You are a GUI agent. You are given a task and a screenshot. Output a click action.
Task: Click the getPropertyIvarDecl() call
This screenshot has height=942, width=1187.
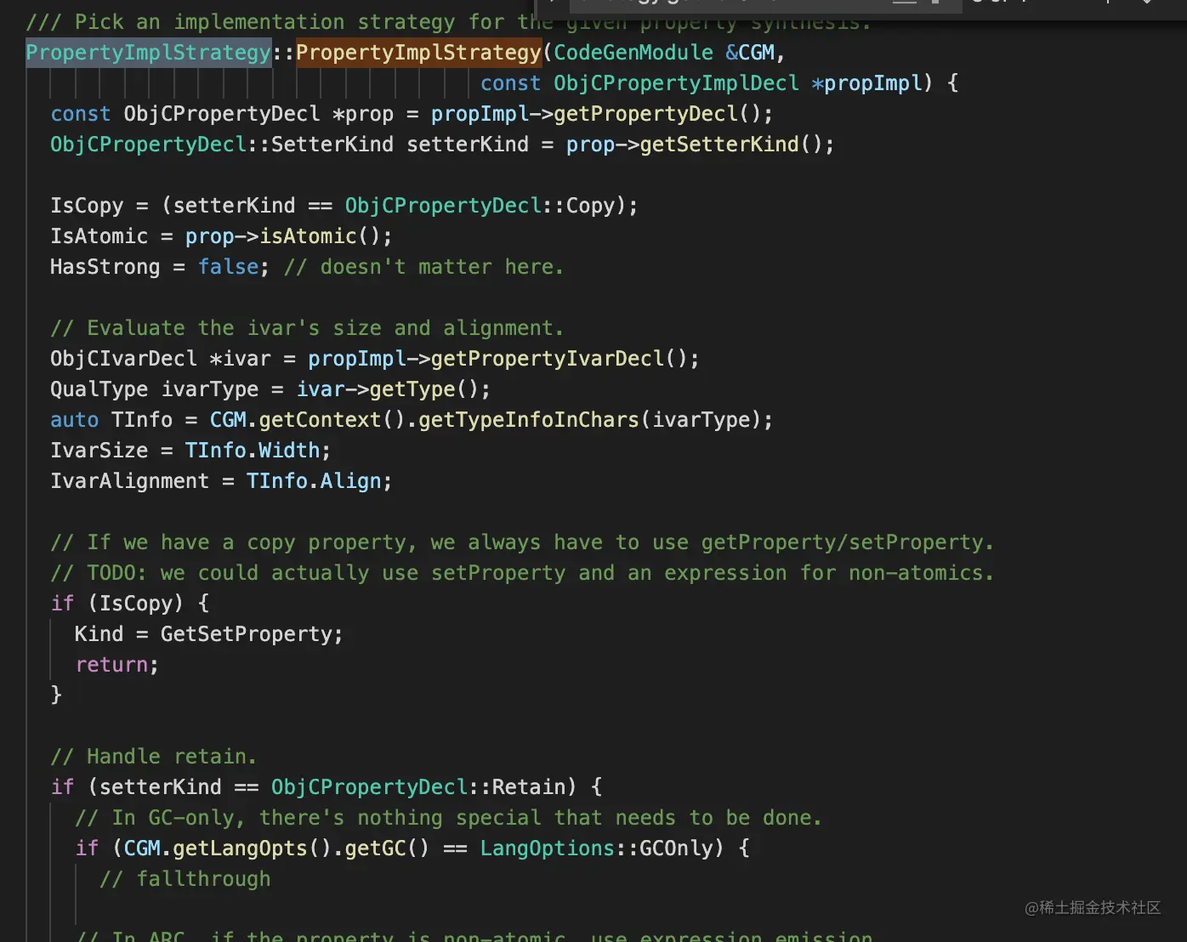pos(559,359)
